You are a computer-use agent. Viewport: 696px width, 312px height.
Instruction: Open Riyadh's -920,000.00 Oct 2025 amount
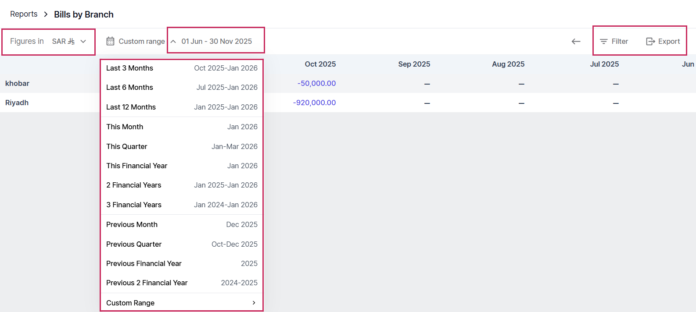tap(314, 103)
